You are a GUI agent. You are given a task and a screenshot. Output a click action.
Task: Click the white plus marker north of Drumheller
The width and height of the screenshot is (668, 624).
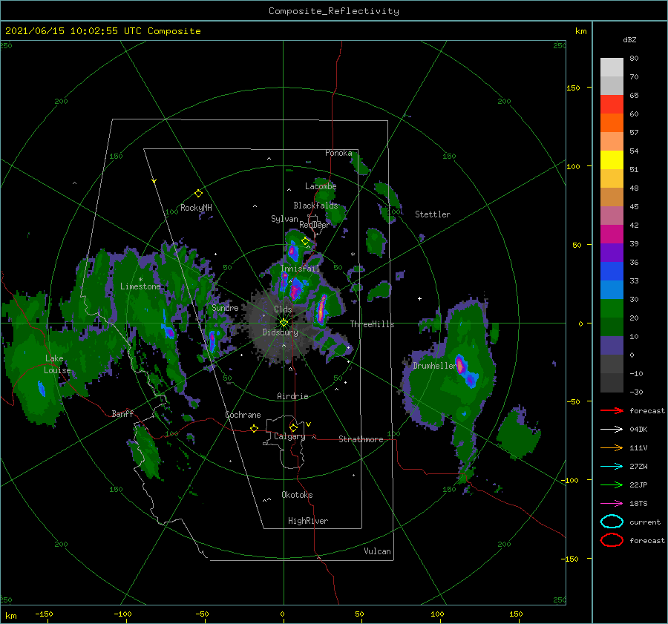pos(419,298)
